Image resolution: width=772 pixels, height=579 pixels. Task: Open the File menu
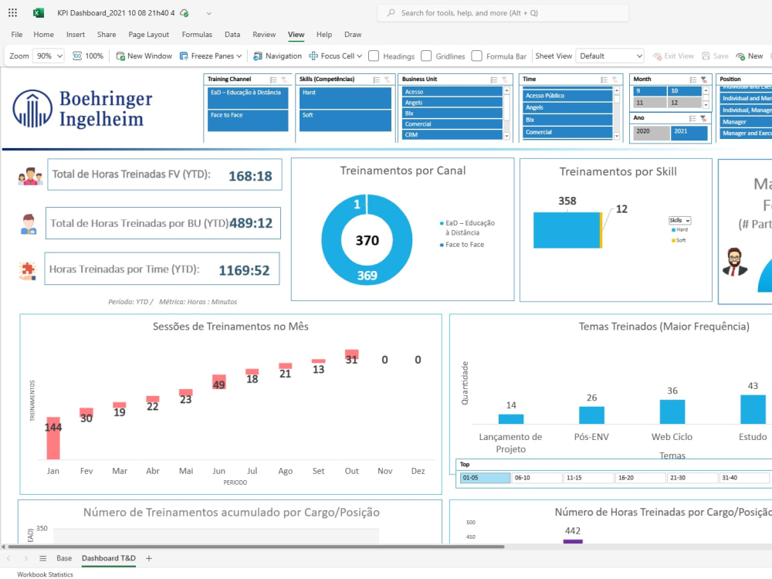(x=17, y=35)
